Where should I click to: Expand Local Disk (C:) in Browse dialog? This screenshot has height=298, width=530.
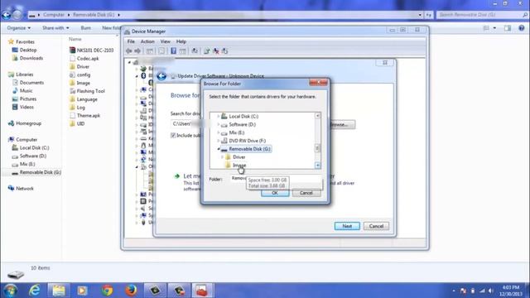point(219,116)
